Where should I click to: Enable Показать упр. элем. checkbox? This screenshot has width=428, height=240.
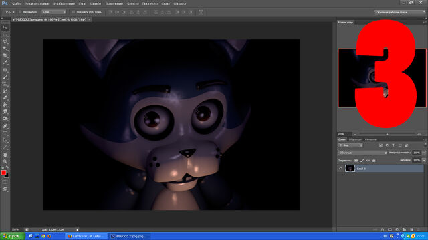click(74, 12)
